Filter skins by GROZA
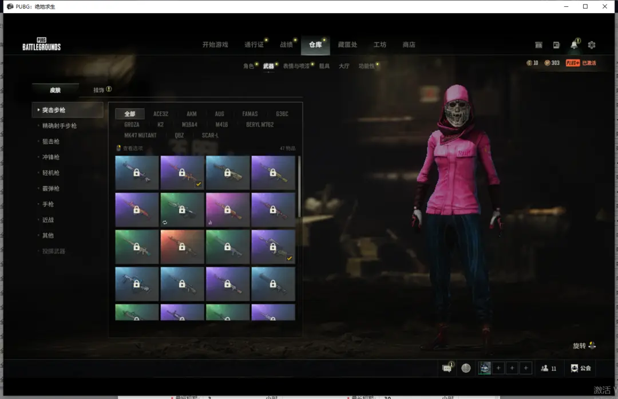Viewport: 618px width, 399px height. (132, 125)
